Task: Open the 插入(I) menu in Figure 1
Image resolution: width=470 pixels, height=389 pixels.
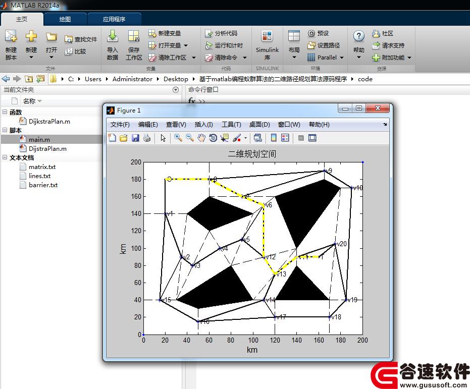Action: pyautogui.click(x=203, y=124)
